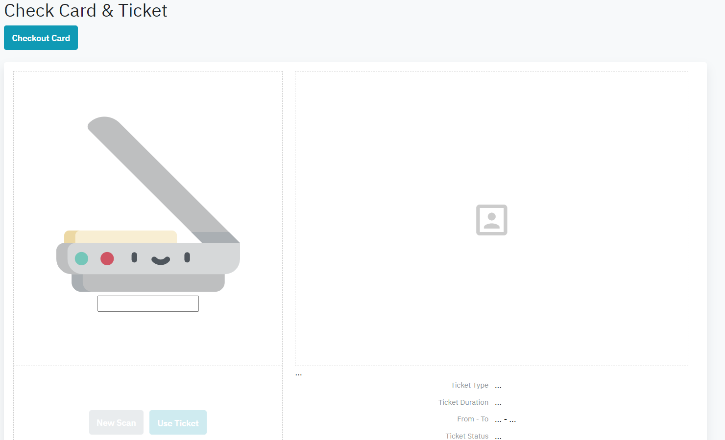This screenshot has height=440, width=725.
Task: Click the scanner's smiling mouth
Action: (161, 260)
